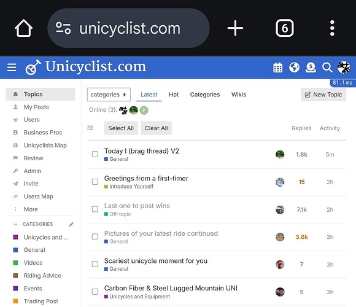Edit categories with pencil icon
Viewport: 356px width, 307px height.
(x=71, y=224)
